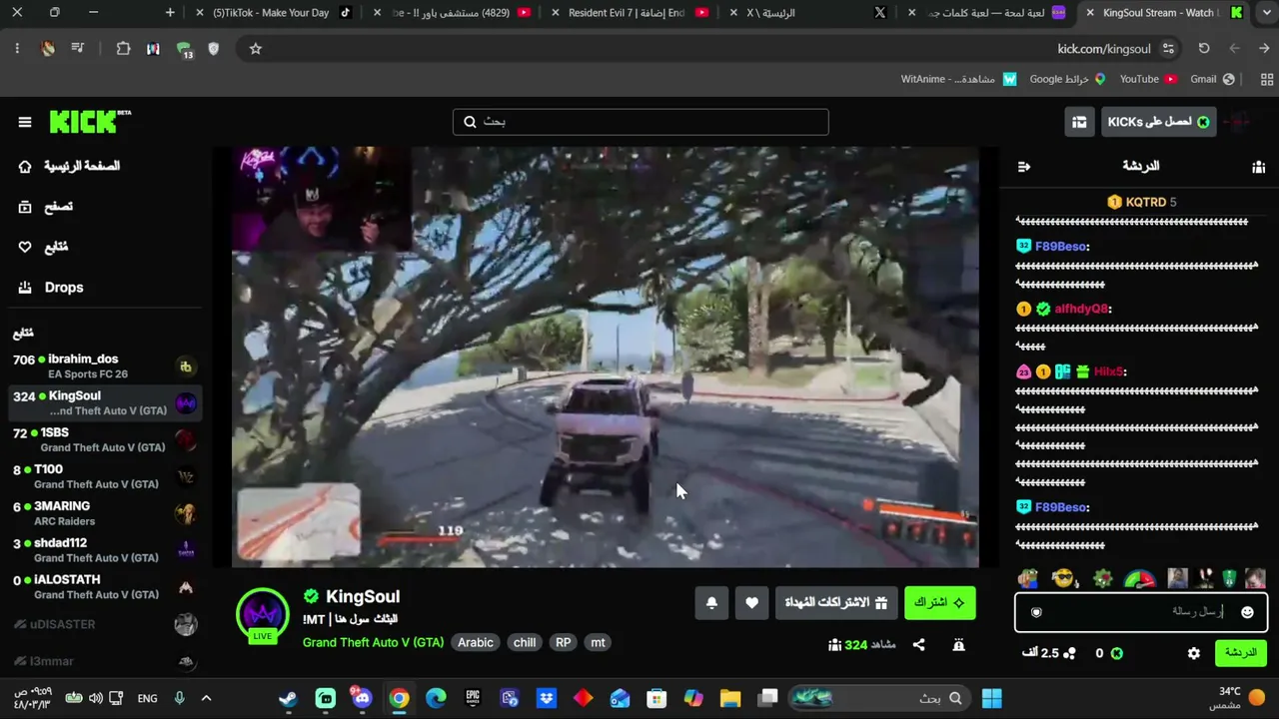Select 1SBS channel in followed list
The height and width of the screenshot is (719, 1279).
pyautogui.click(x=105, y=440)
